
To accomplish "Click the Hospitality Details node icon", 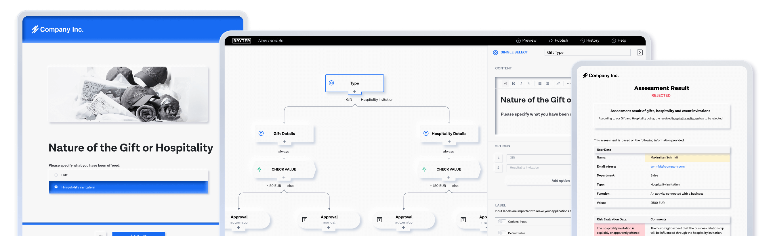I will click(426, 134).
